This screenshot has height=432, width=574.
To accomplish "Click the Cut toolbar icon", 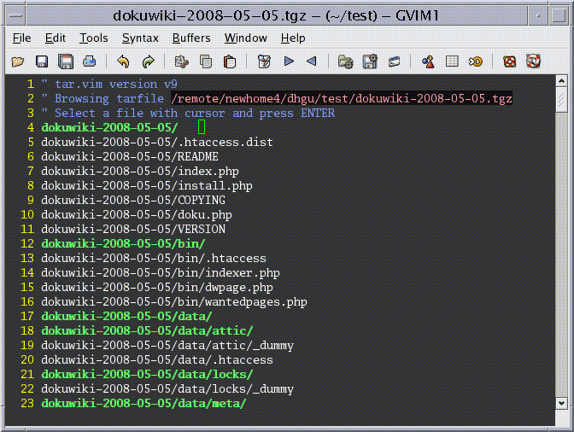I will [x=182, y=61].
